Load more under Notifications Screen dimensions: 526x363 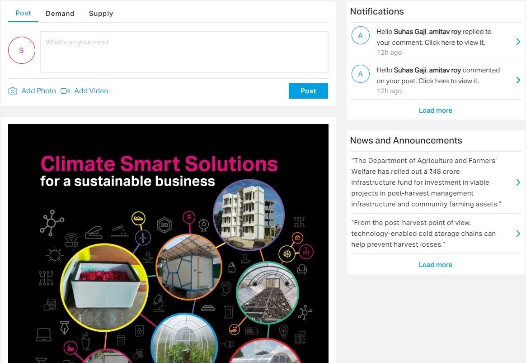[436, 110]
